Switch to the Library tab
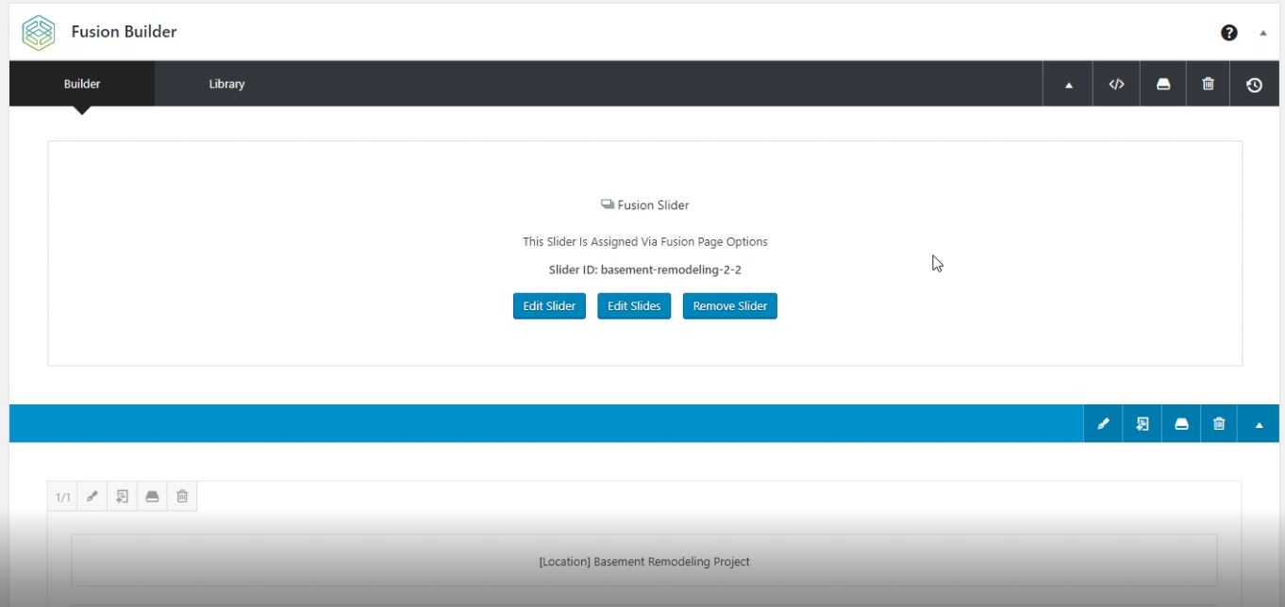 pyautogui.click(x=226, y=84)
